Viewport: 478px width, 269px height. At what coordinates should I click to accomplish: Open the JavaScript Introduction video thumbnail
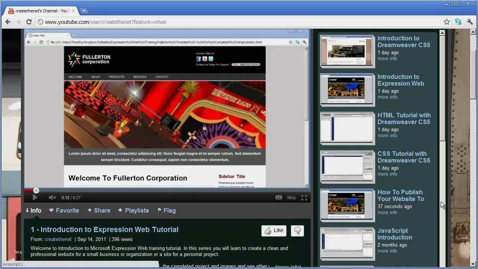tap(347, 244)
